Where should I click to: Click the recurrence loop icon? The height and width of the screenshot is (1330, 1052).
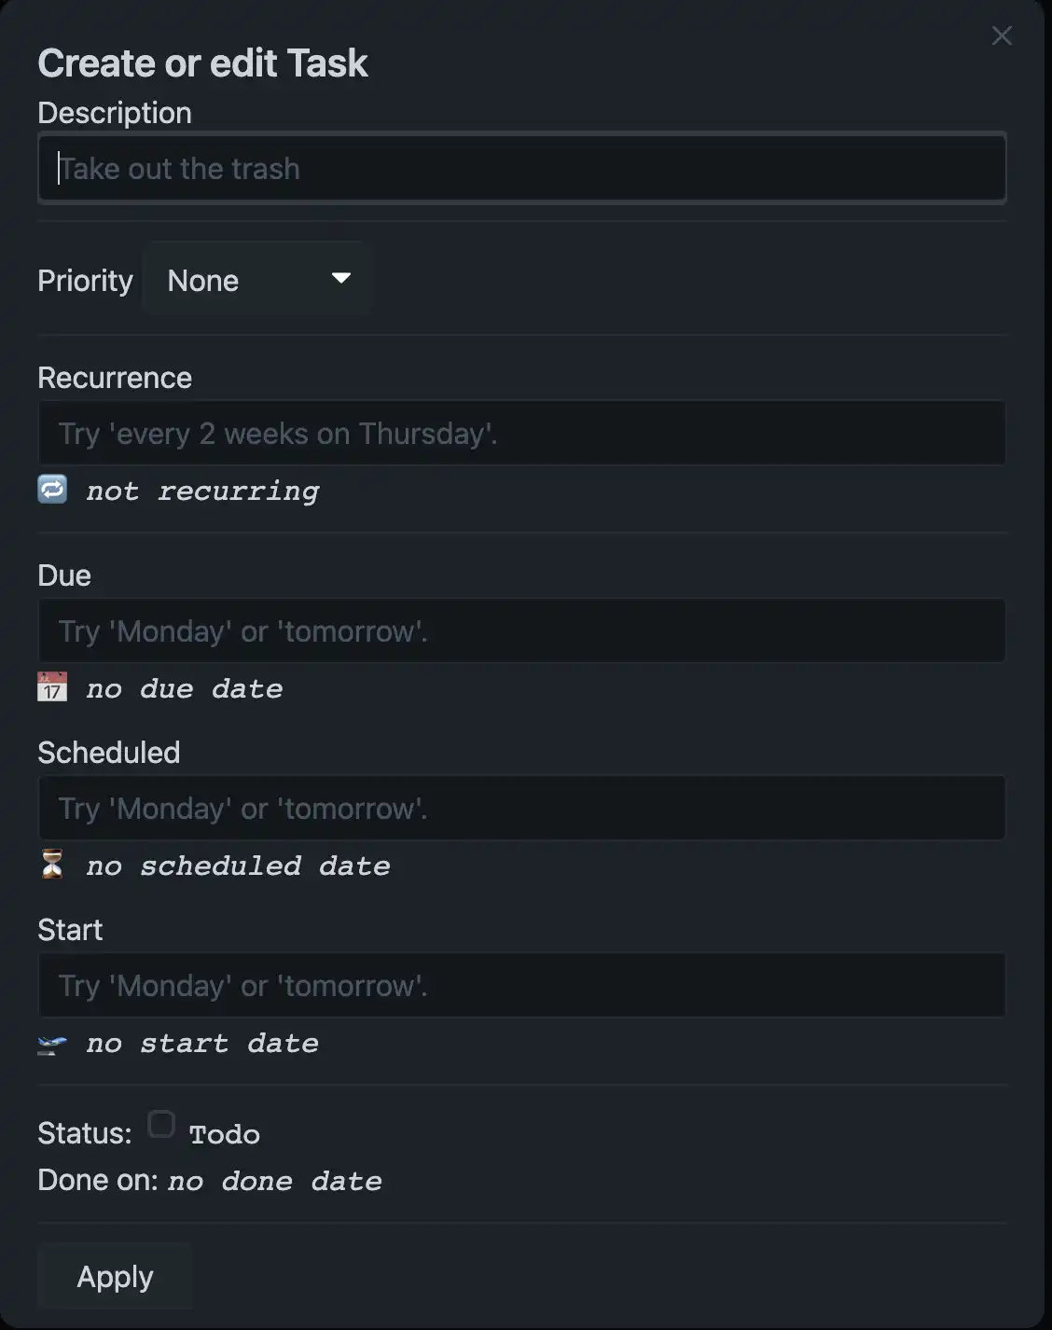click(x=52, y=489)
